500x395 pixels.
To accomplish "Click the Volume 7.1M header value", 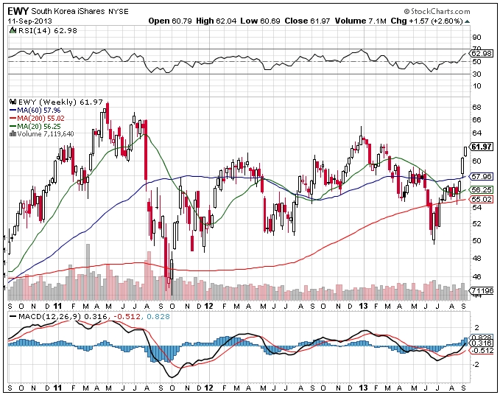I will [x=361, y=21].
